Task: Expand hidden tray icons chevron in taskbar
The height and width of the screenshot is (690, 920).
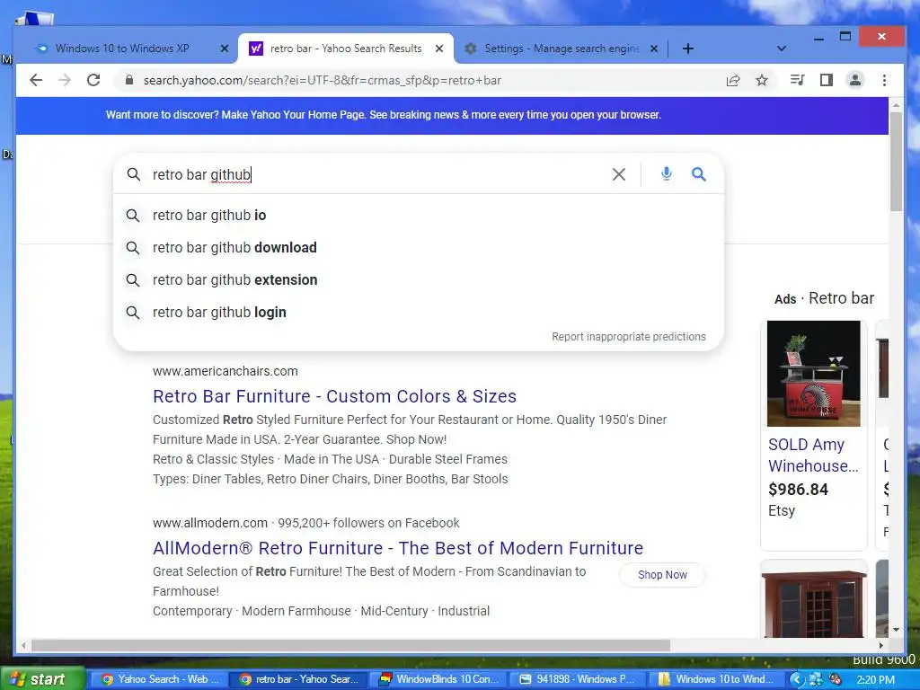Action: tap(797, 679)
